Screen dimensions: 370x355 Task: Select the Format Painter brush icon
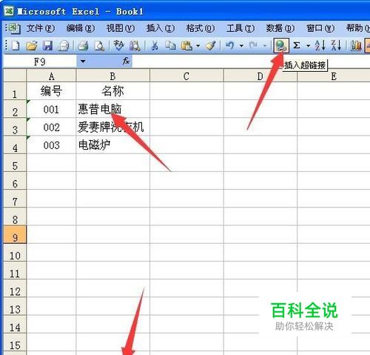pos(211,46)
